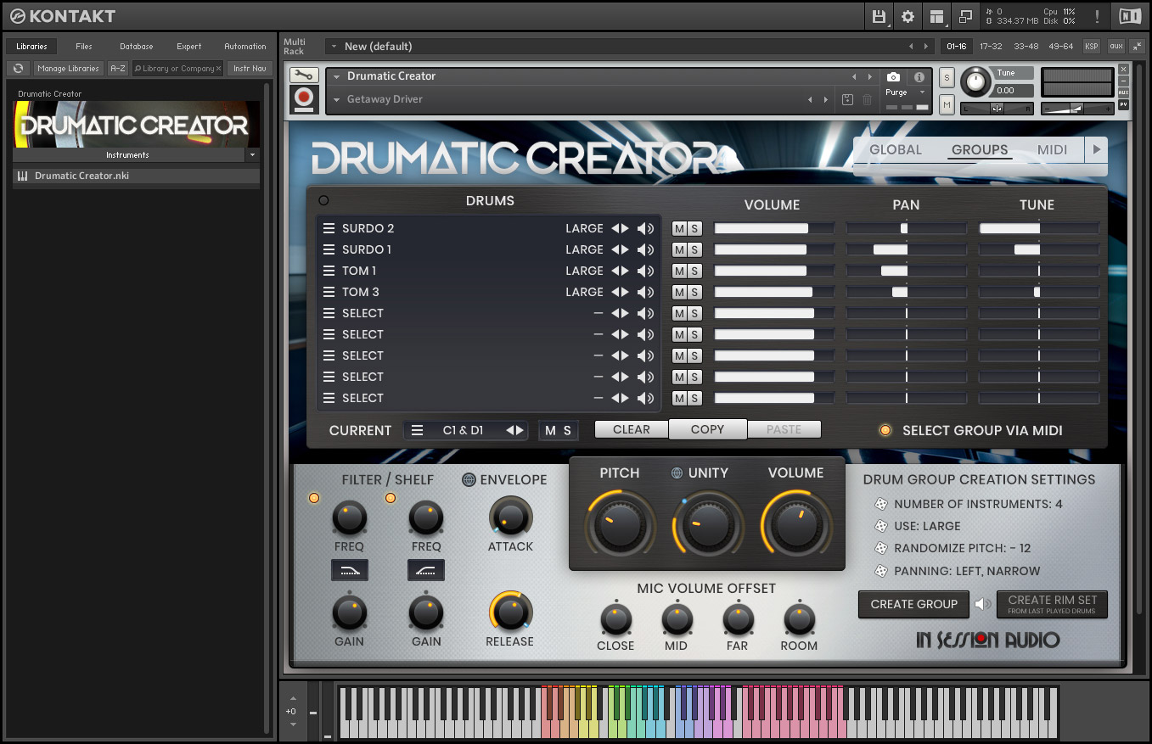Expand the Instruments dropdown arrow in library
Screen dimensions: 1152x744
[252, 155]
